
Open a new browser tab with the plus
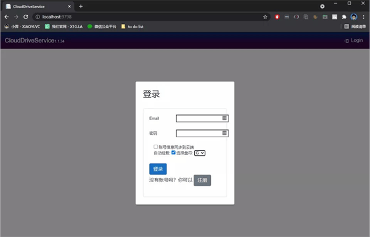click(81, 6)
